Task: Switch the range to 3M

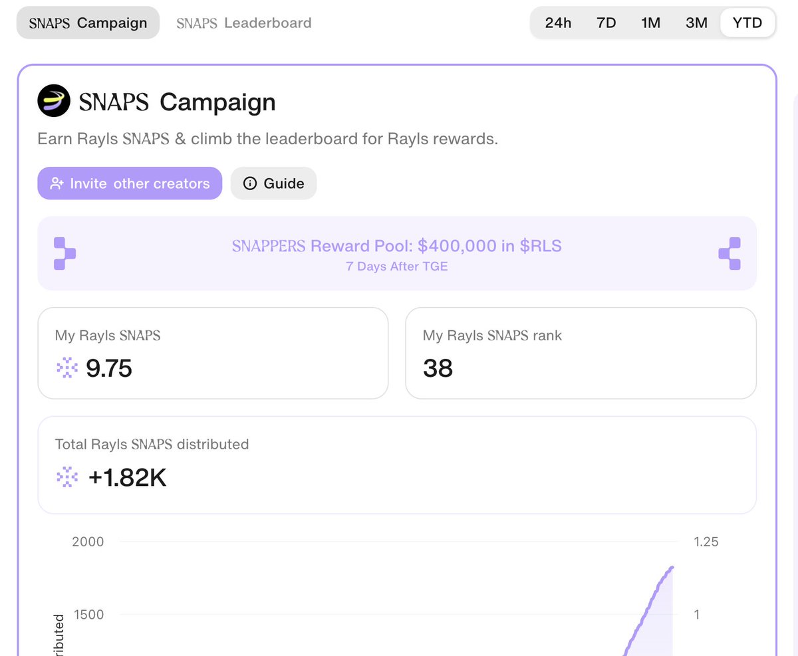Action: (x=696, y=23)
